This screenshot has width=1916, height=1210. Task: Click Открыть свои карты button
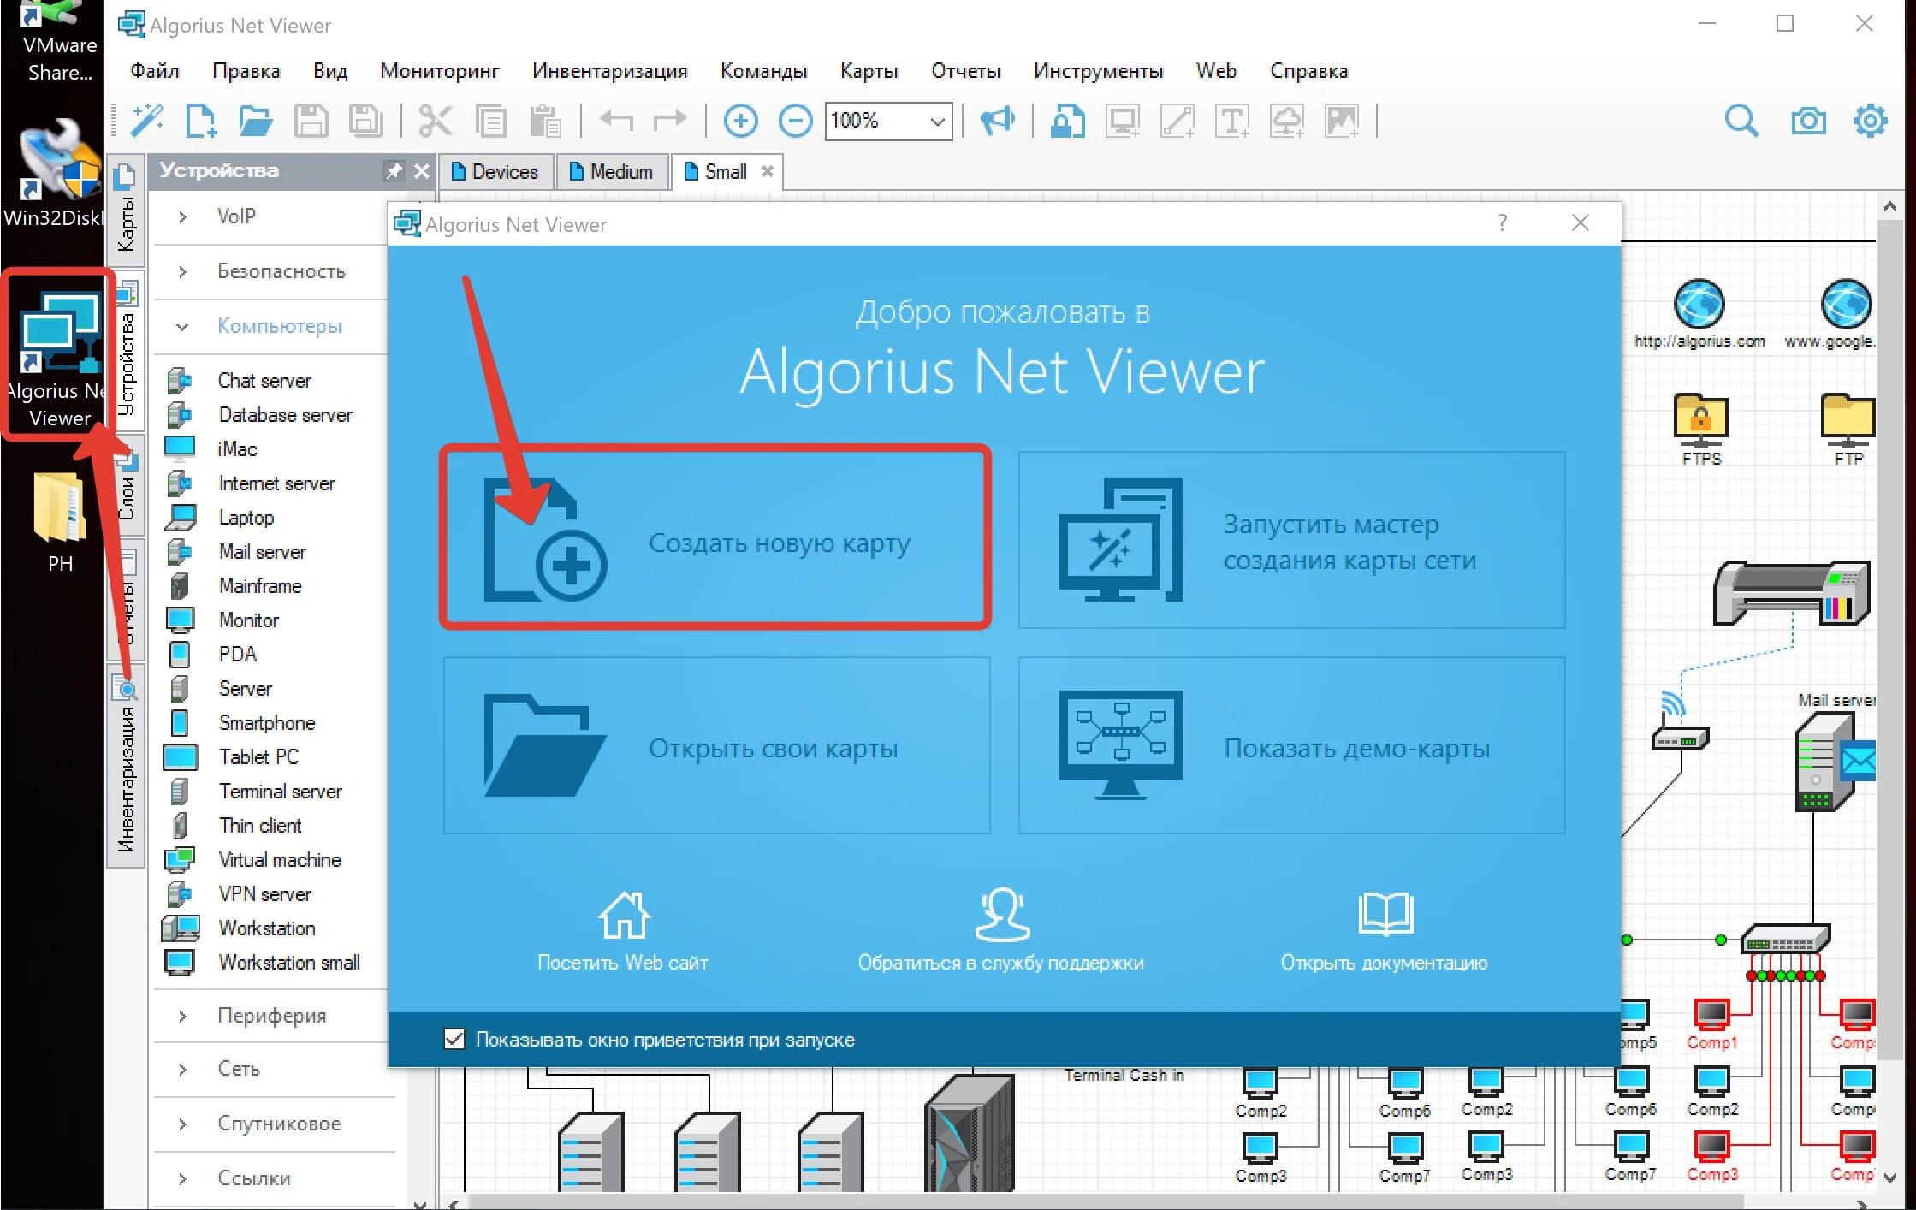[x=716, y=745]
